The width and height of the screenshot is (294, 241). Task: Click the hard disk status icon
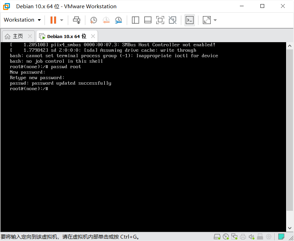(217, 237)
